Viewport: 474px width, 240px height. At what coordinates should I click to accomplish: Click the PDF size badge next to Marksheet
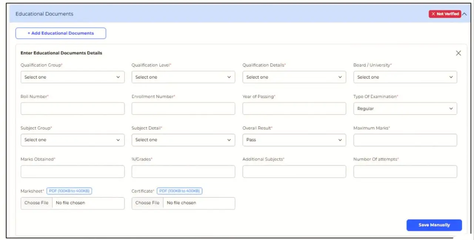tap(69, 191)
